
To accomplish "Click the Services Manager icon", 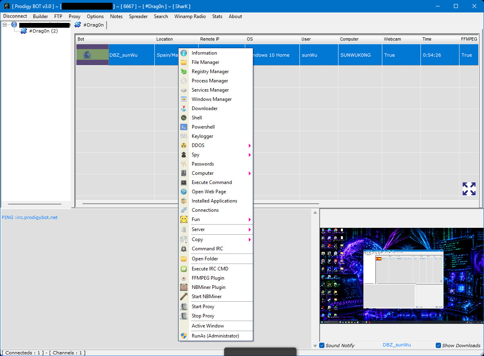I will click(184, 90).
